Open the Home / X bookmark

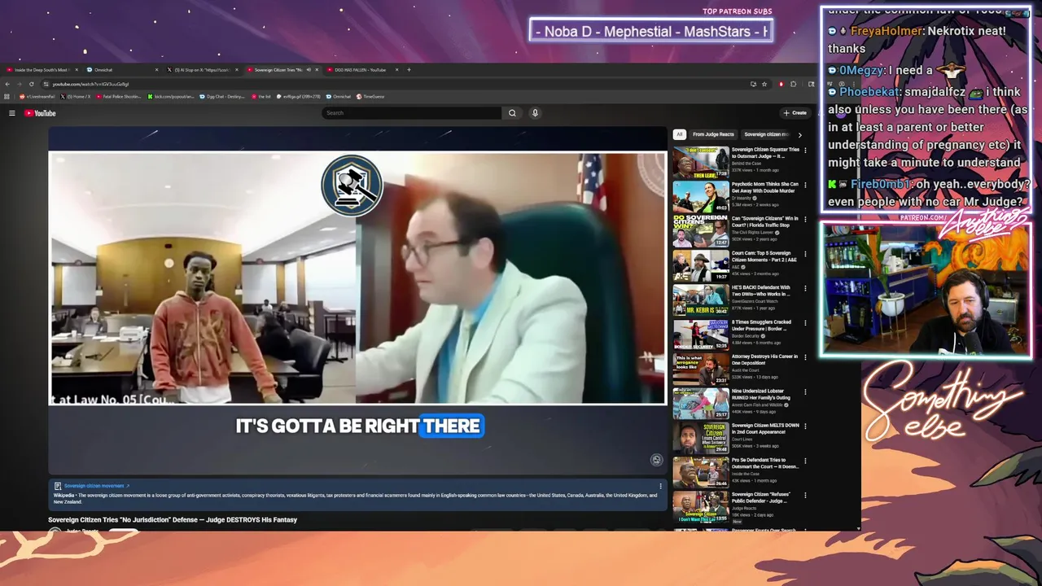tap(76, 97)
